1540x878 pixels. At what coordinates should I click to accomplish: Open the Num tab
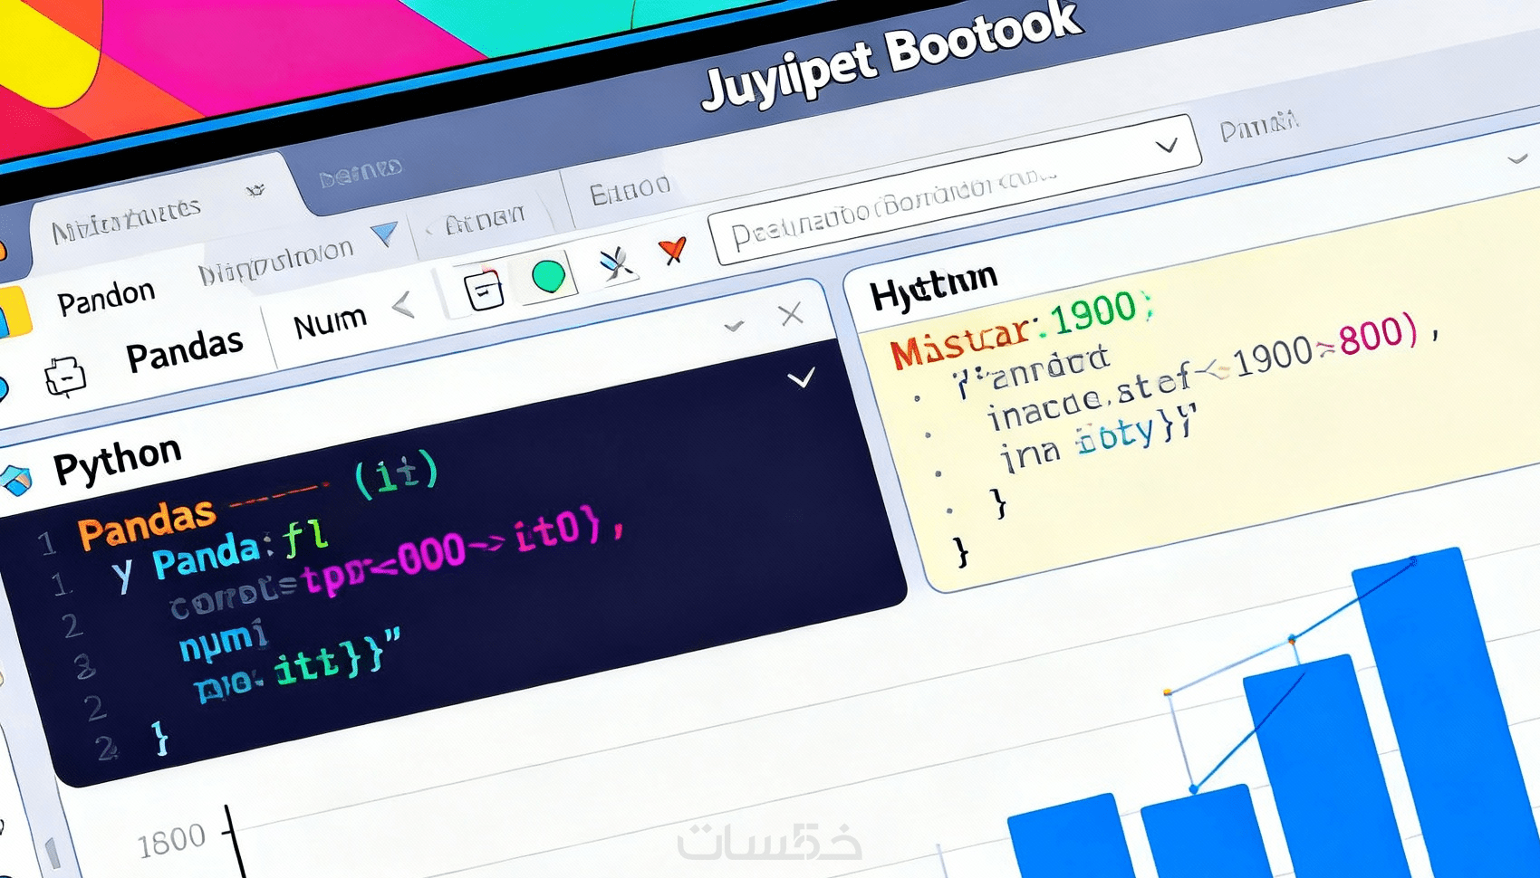tap(330, 320)
